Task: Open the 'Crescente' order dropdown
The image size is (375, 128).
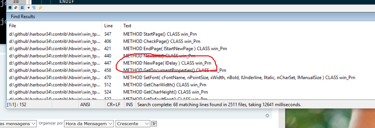Action: coord(133,124)
